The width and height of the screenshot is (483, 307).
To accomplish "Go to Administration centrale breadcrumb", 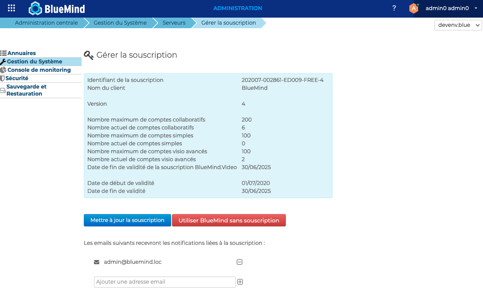I will click(46, 23).
